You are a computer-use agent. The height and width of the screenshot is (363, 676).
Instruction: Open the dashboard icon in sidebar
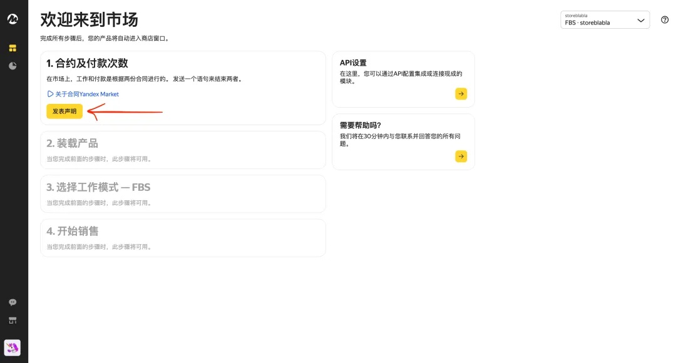point(13,48)
